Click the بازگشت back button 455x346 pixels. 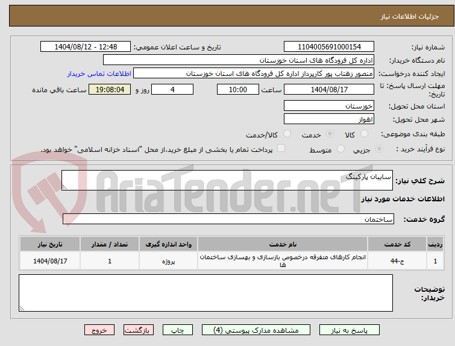[x=139, y=330]
